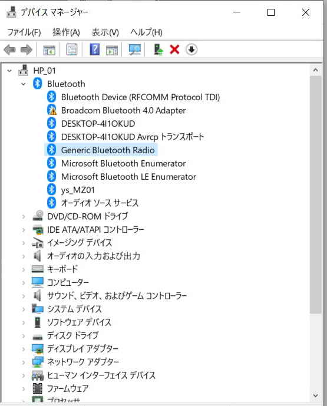
Task: Expand イメージング デバイス category
Action: [x=24, y=243]
